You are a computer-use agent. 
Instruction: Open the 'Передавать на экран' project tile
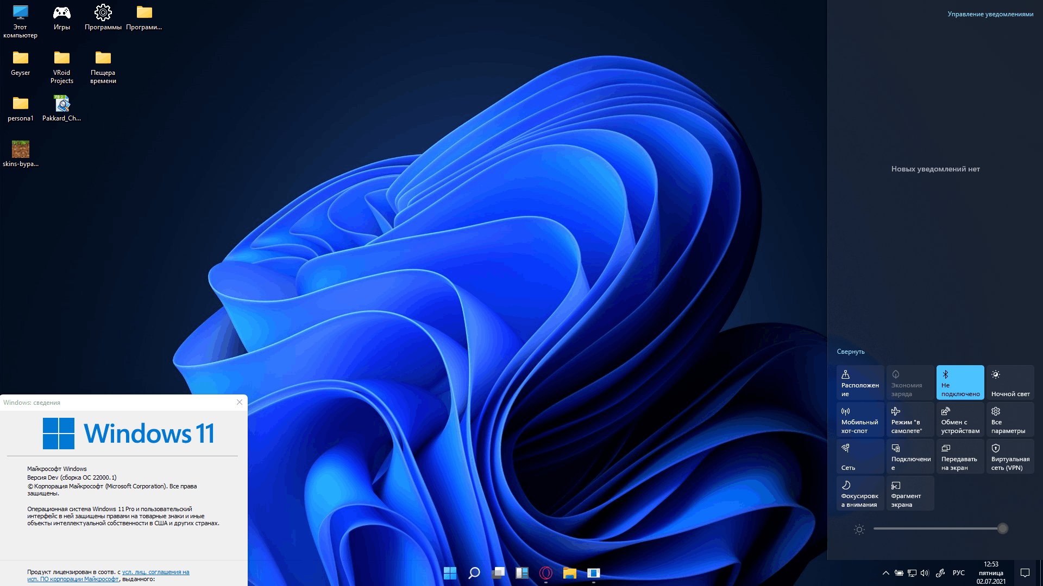(960, 456)
